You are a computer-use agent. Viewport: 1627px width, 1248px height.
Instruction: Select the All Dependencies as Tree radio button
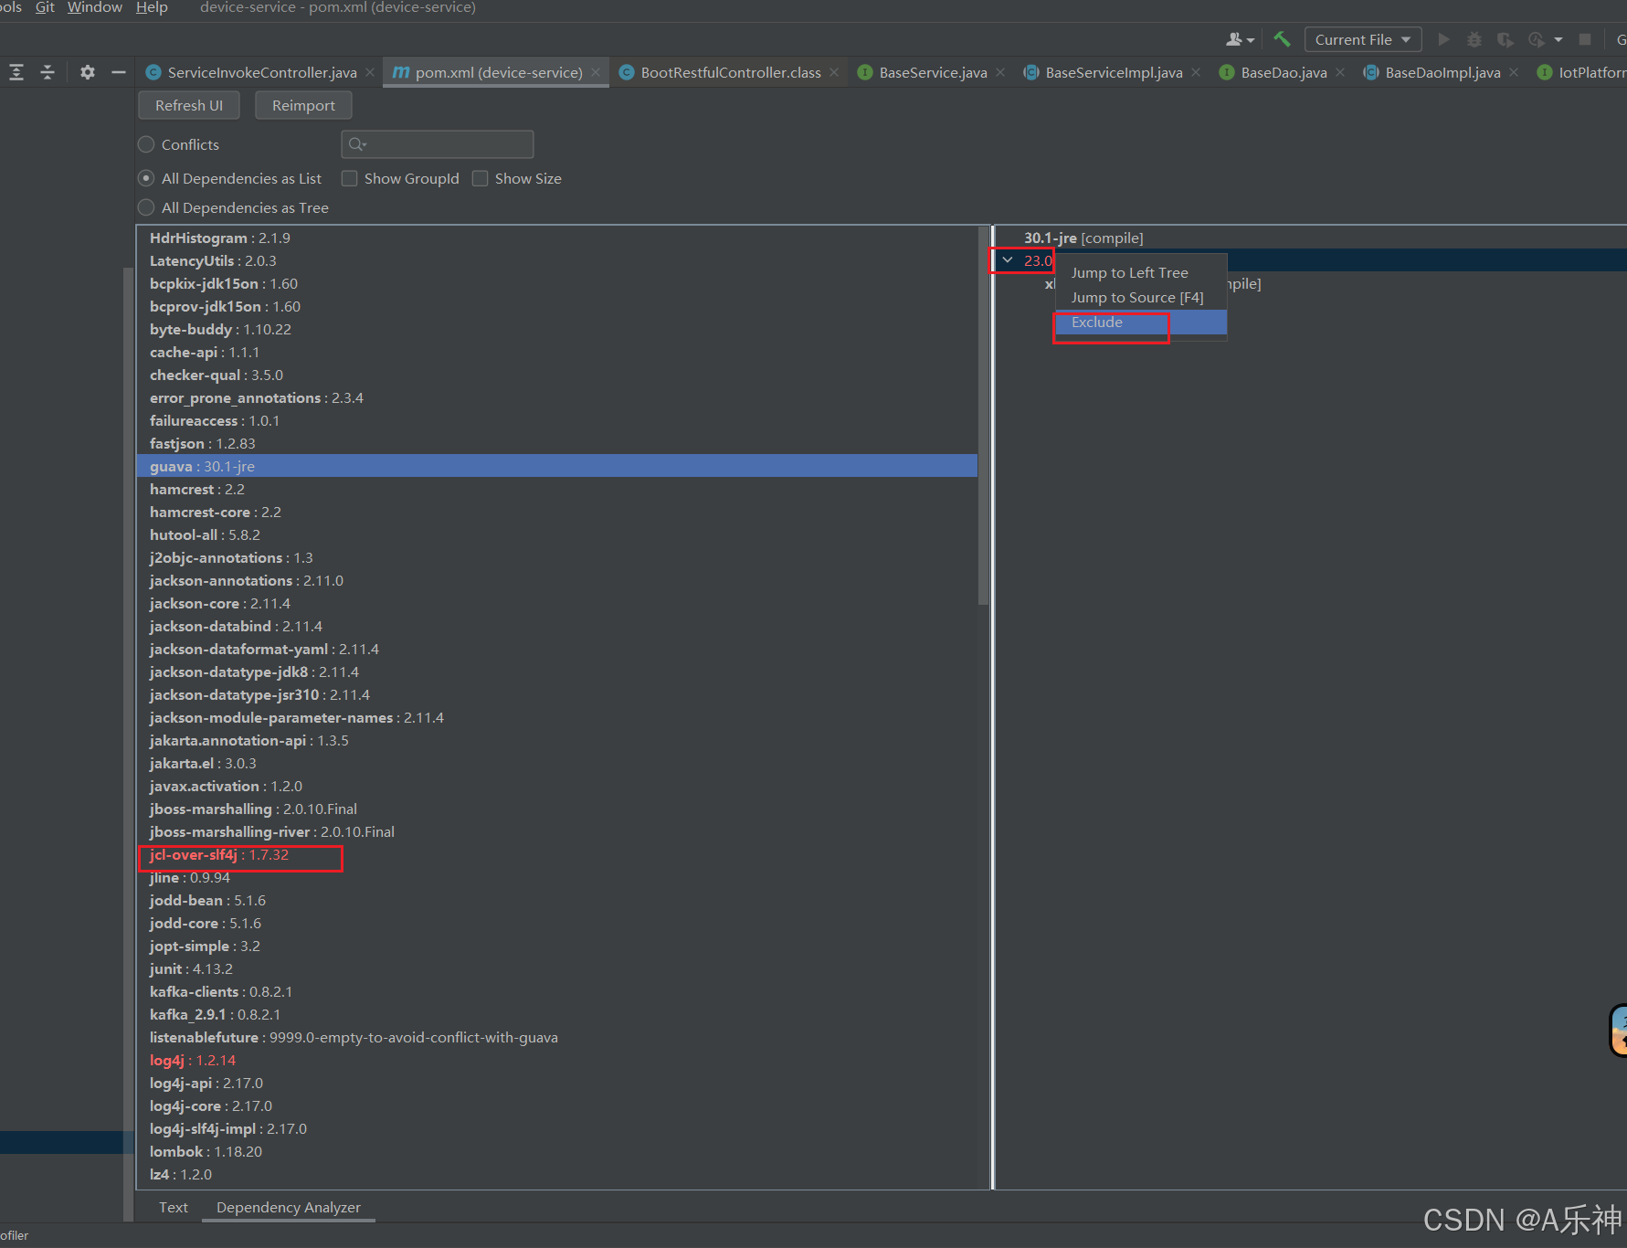coord(145,207)
